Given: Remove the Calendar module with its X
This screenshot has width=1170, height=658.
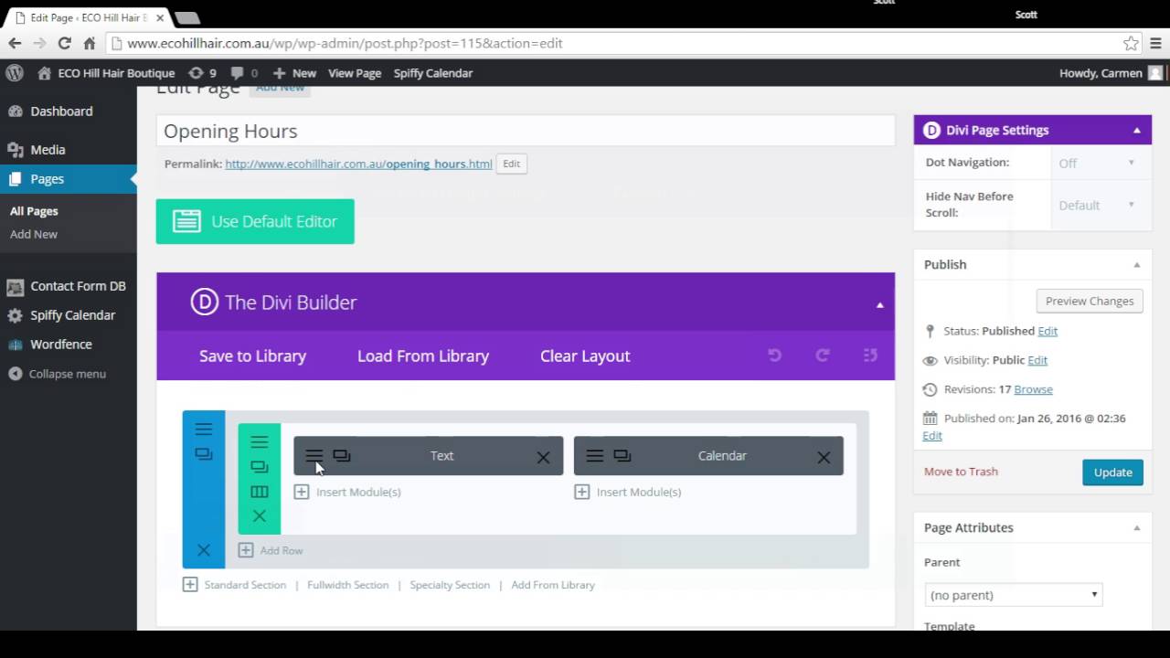Looking at the screenshot, I should point(824,457).
